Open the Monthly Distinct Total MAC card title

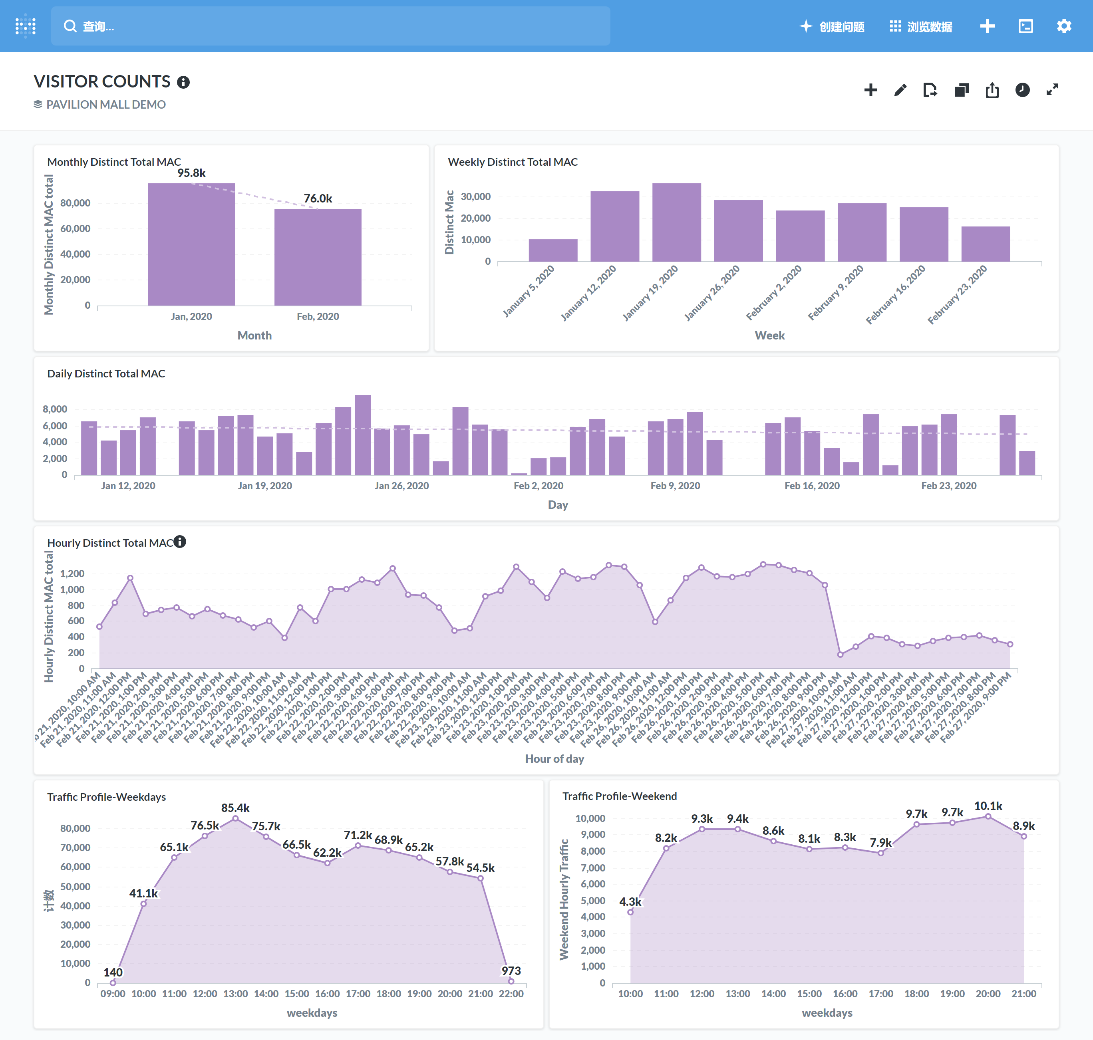[x=114, y=162]
